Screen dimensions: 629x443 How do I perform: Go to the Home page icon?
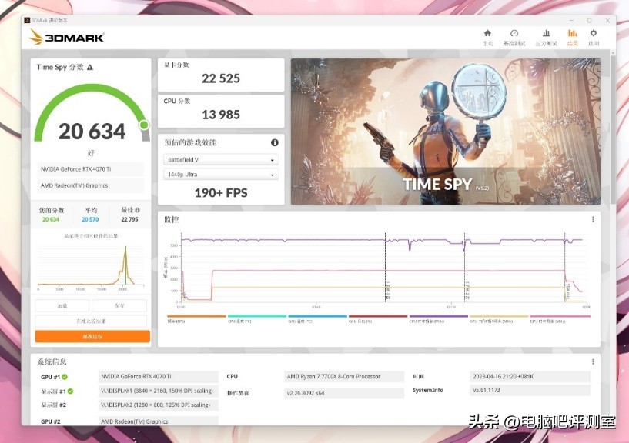coord(487,33)
